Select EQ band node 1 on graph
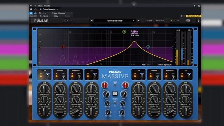 63,47
